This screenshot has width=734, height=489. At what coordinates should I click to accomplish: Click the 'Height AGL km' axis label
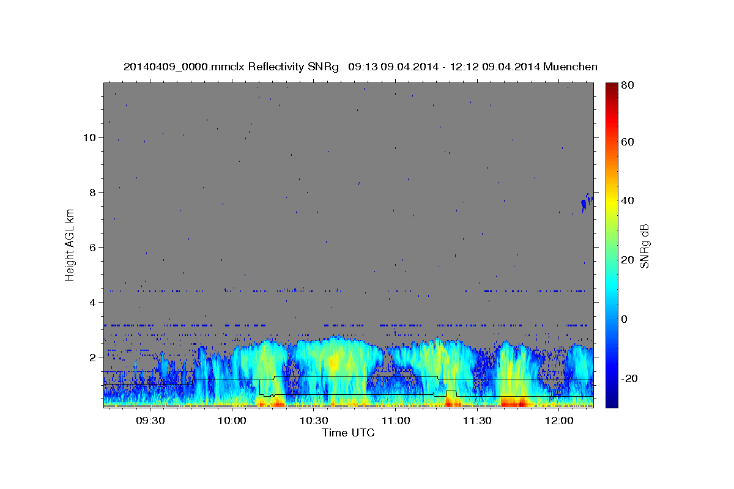coord(70,245)
